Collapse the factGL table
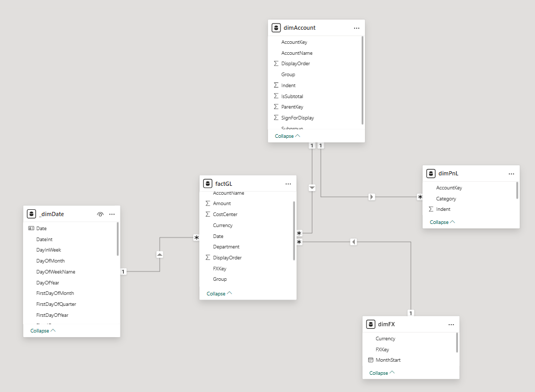The image size is (535, 392). click(219, 294)
